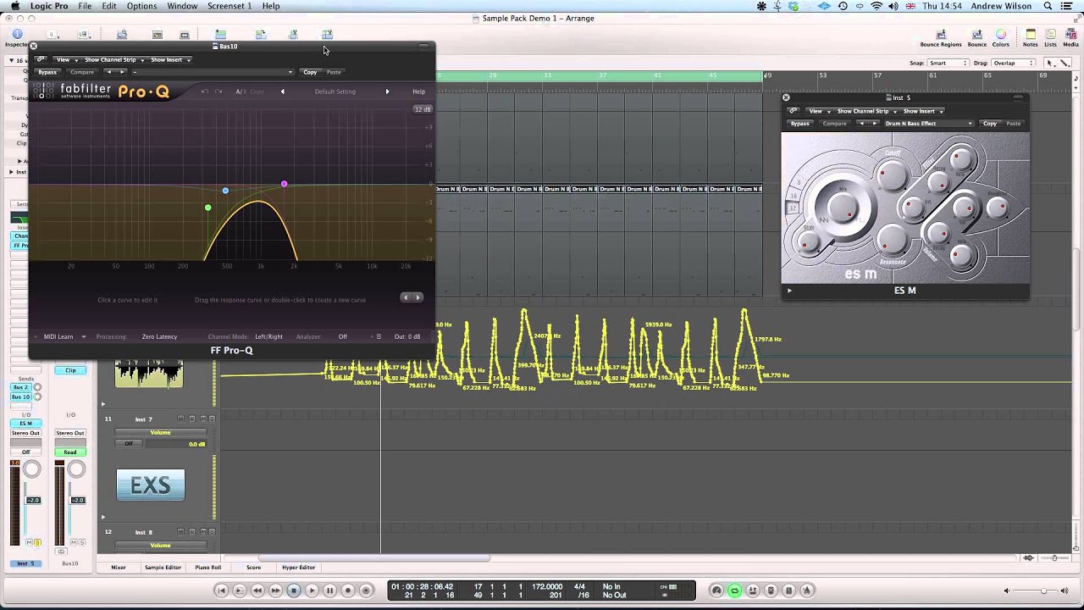This screenshot has height=610, width=1084.
Task: Switch to the Hyper Editor tab
Action: (x=298, y=568)
